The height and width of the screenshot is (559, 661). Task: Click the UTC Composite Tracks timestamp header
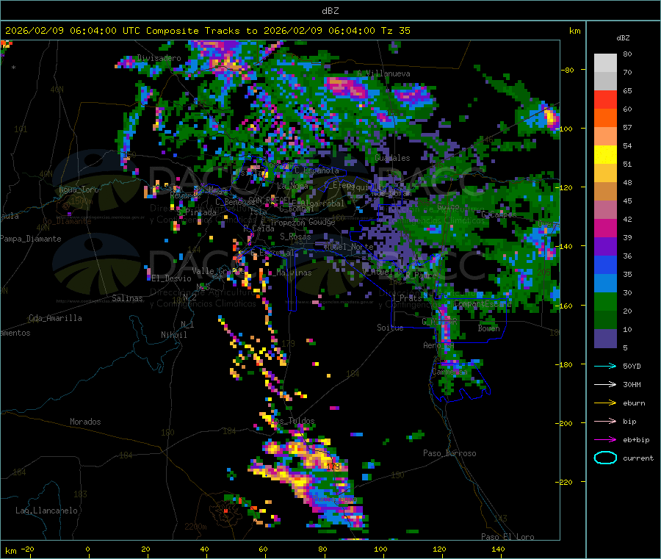click(x=208, y=31)
